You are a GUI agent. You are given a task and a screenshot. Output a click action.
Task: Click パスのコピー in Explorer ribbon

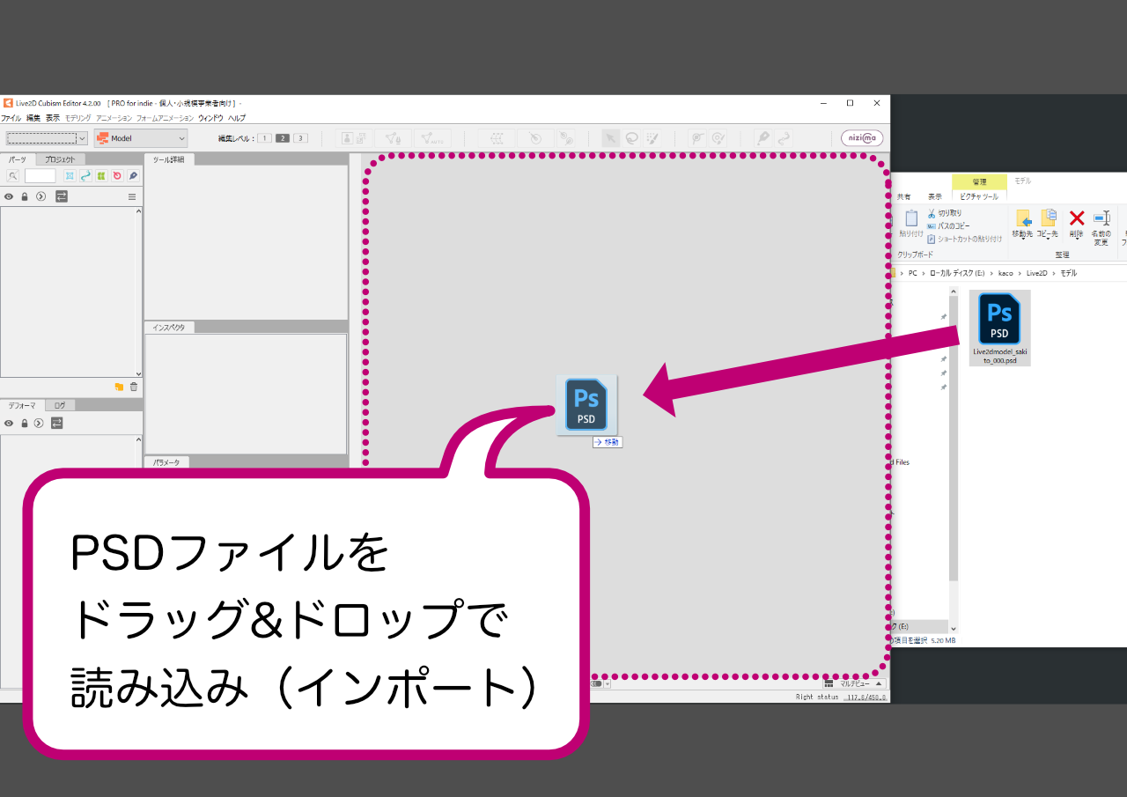pos(947,225)
